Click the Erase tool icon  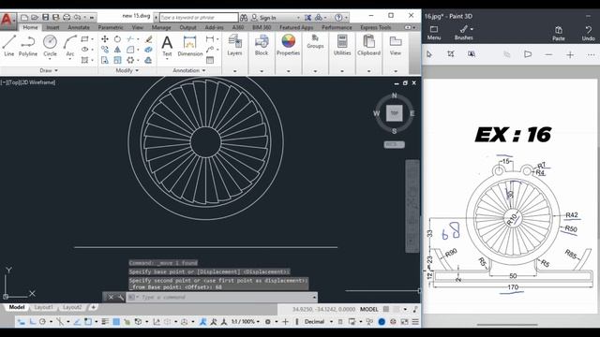coord(148,39)
